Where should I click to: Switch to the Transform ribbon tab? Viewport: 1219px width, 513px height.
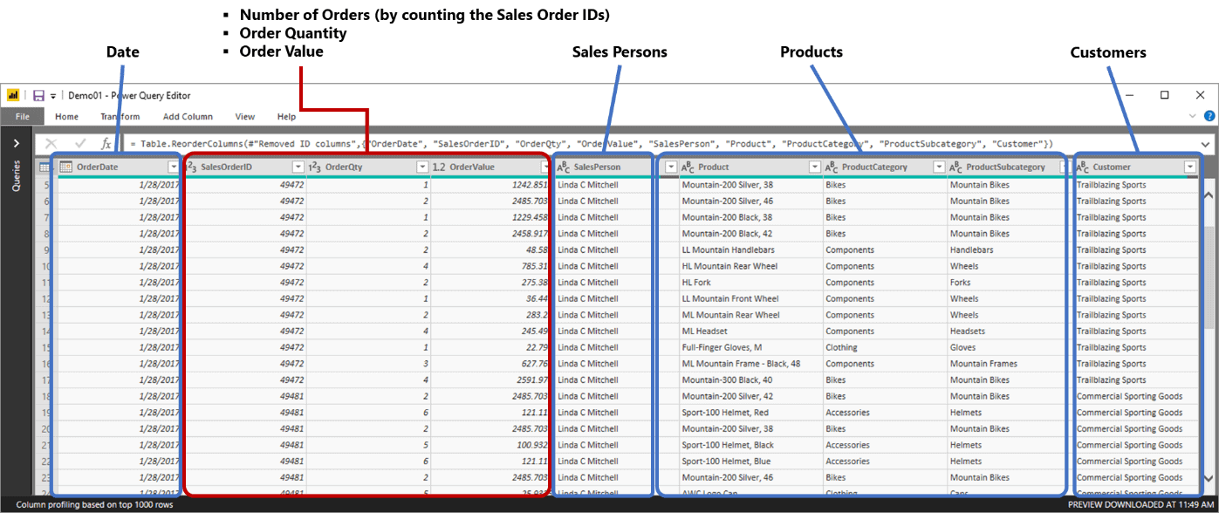pos(120,116)
